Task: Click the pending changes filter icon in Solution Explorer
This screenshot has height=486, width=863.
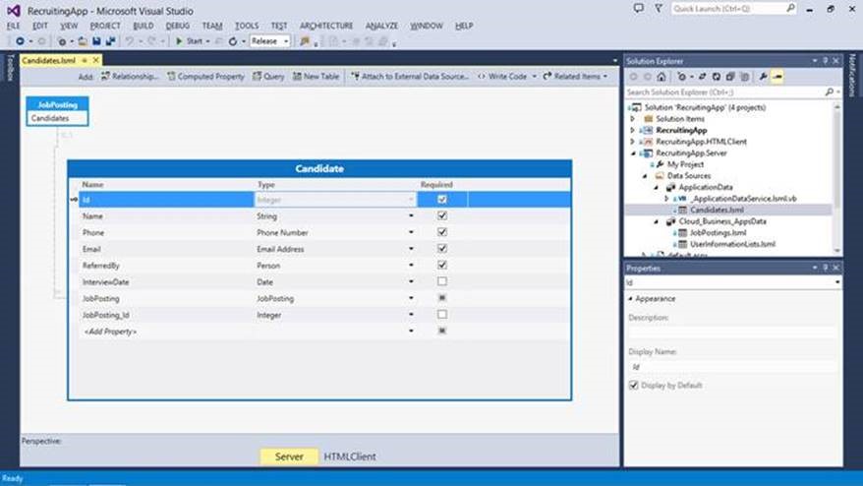Action: point(682,77)
